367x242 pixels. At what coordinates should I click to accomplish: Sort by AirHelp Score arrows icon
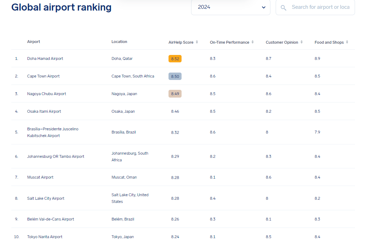tap(197, 42)
